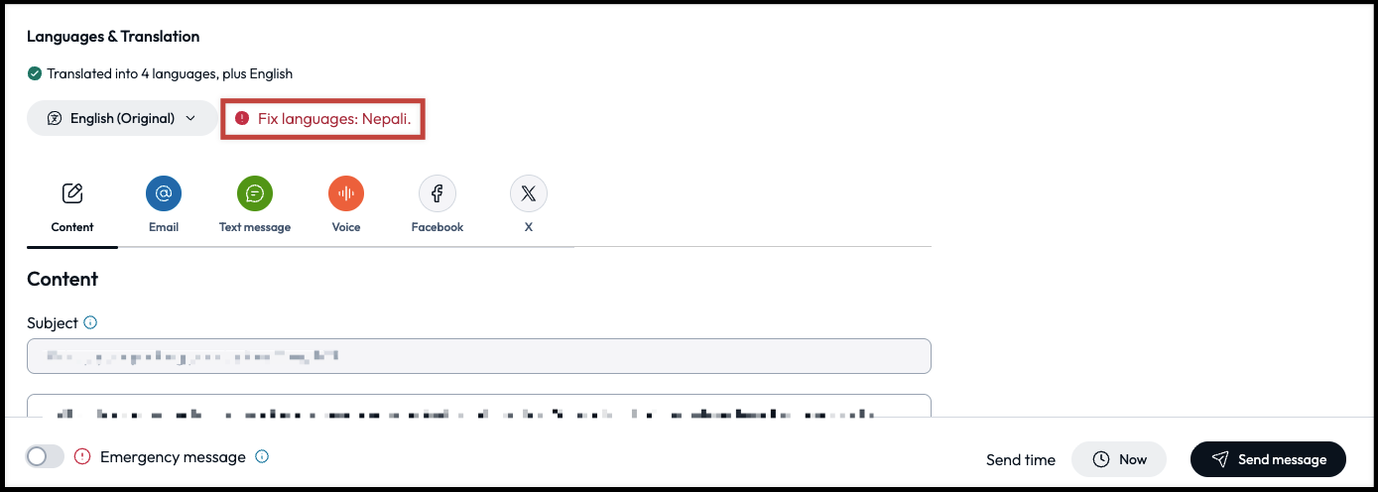Click the Subject info icon
The width and height of the screenshot is (1378, 492).
tap(90, 322)
